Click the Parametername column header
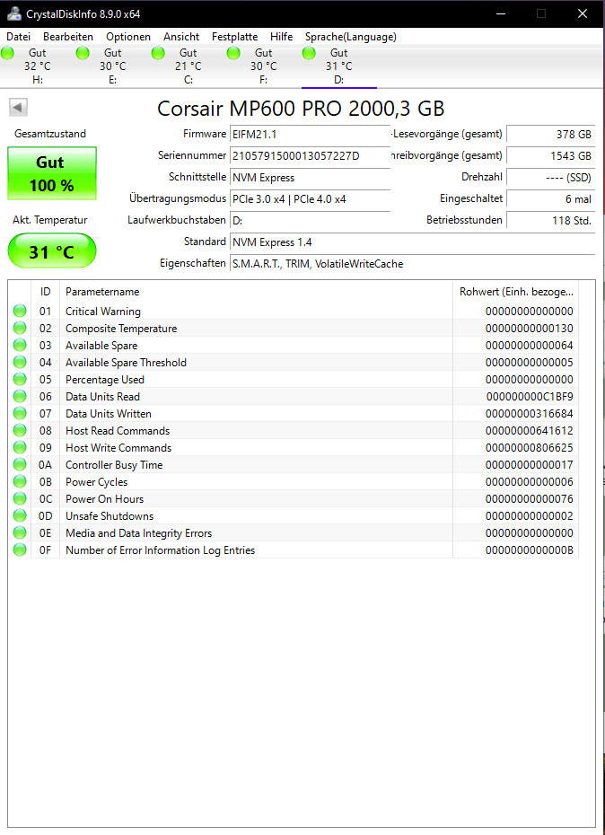Viewport: 605px width, 835px height. pyautogui.click(x=256, y=292)
